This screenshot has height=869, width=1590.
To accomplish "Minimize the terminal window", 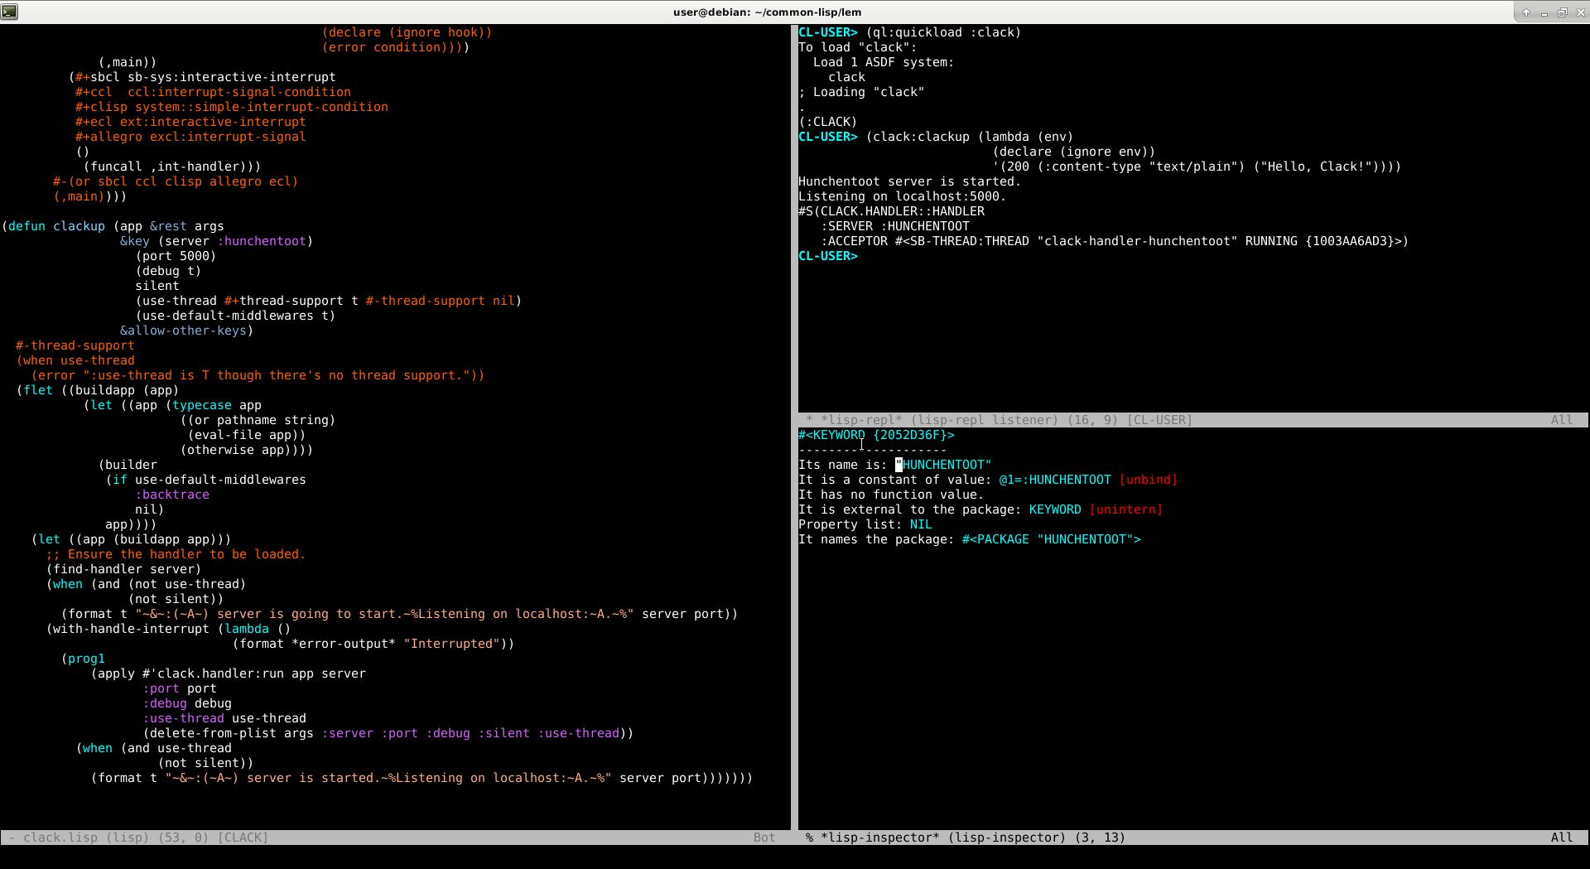I will (1544, 12).
